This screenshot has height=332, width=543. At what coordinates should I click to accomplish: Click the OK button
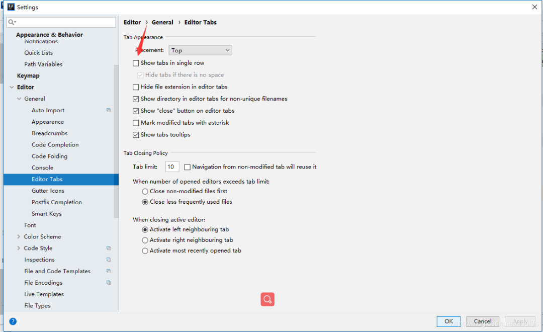click(x=448, y=321)
